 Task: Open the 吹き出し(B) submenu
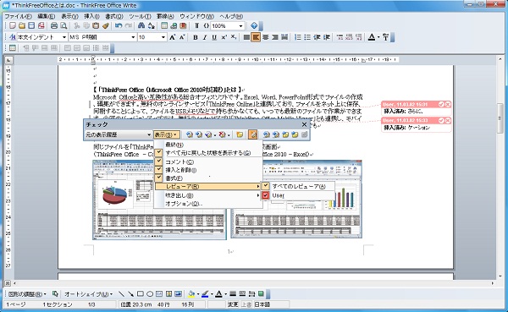click(x=207, y=195)
